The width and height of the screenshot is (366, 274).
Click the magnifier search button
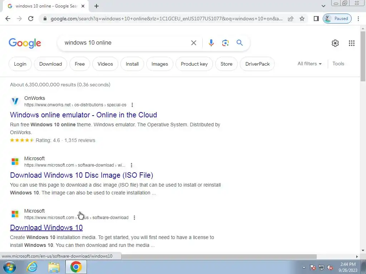(239, 43)
